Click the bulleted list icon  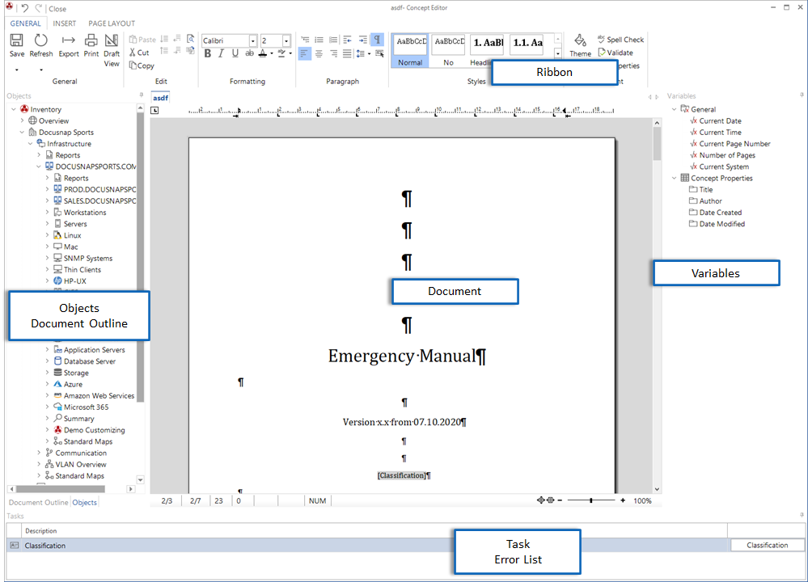click(319, 40)
